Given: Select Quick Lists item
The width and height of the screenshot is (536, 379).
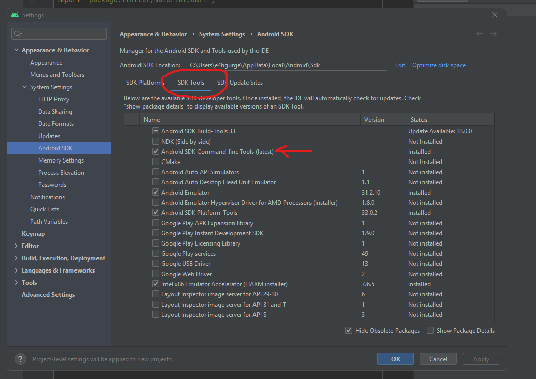Looking at the screenshot, I should tap(44, 209).
